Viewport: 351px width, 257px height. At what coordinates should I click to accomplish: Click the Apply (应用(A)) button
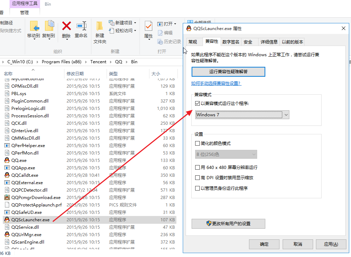[331, 244]
